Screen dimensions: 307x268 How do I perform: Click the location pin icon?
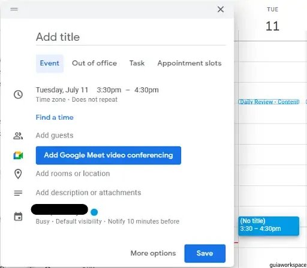(18, 174)
